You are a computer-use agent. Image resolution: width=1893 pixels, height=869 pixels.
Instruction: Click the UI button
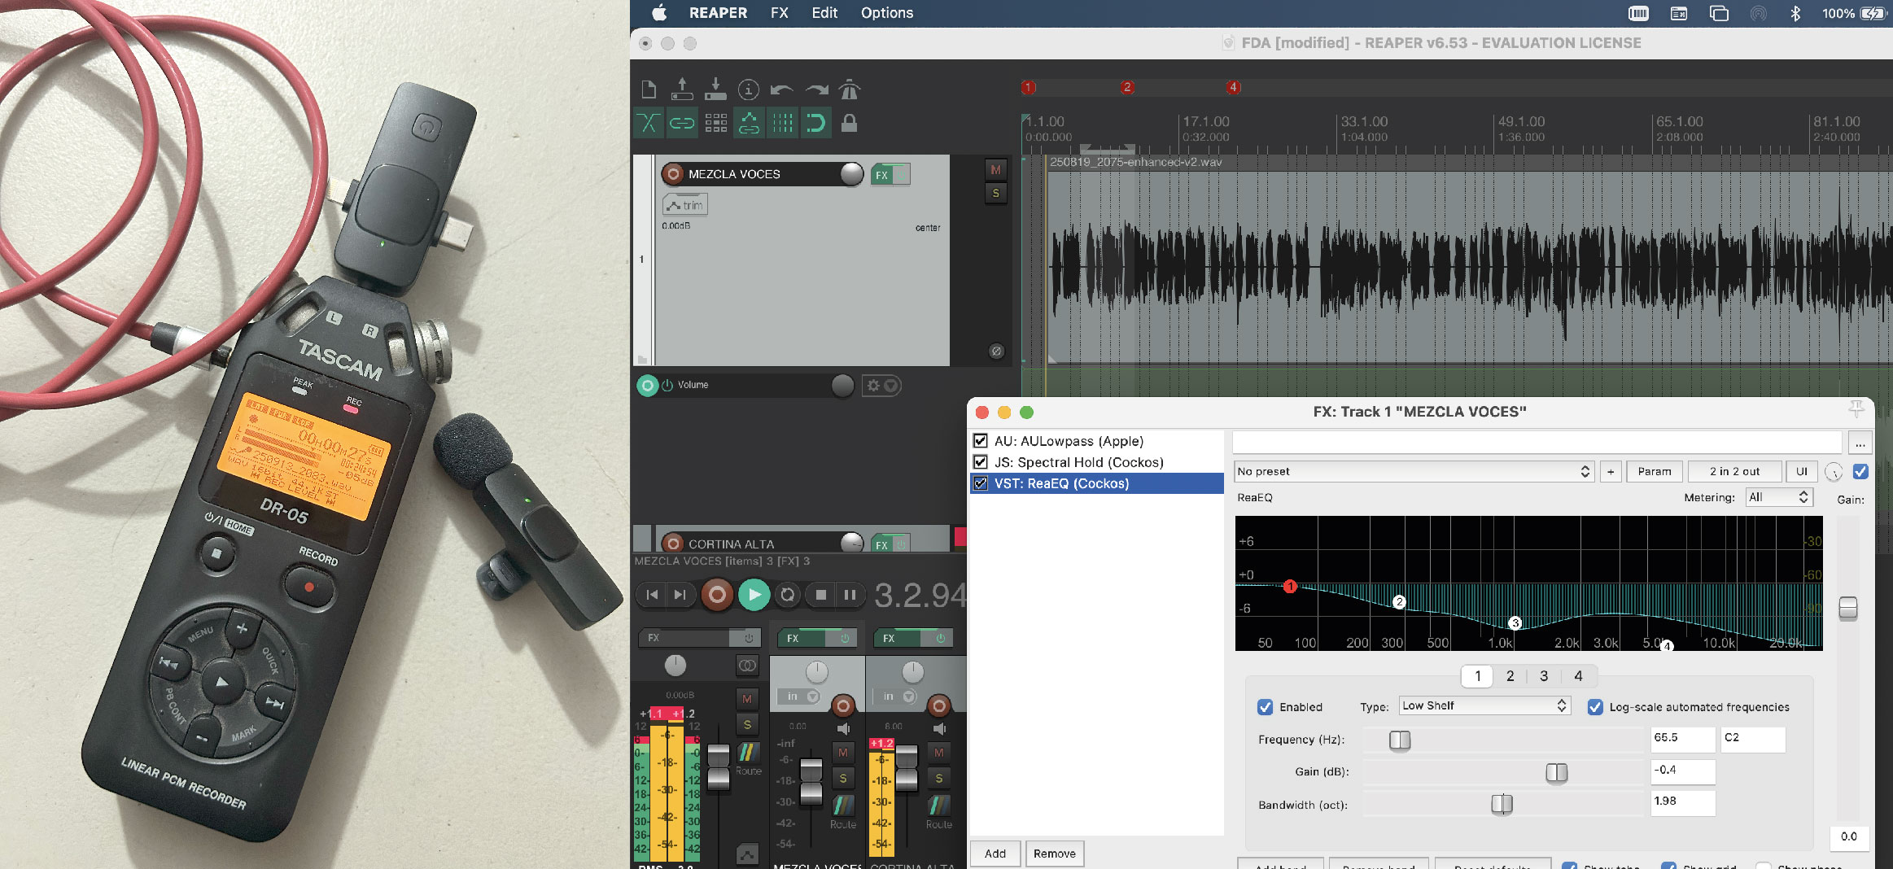tap(1802, 471)
